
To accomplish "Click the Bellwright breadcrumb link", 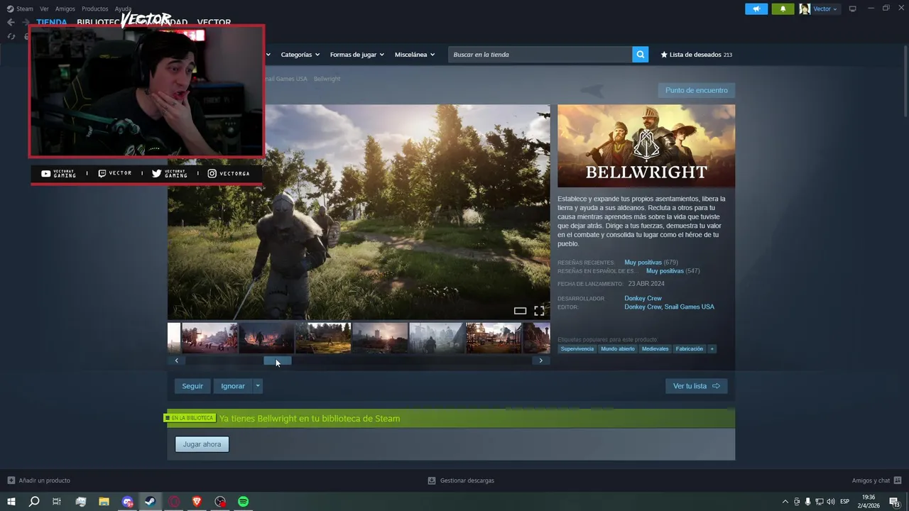I will click(x=327, y=79).
